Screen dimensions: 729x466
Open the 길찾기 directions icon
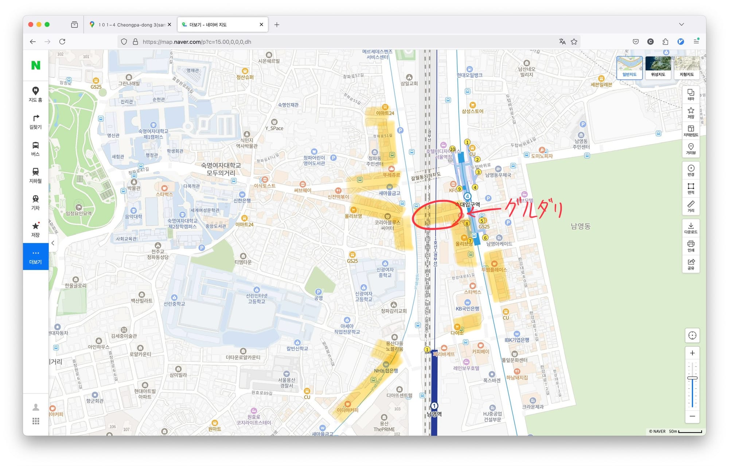[x=35, y=122]
